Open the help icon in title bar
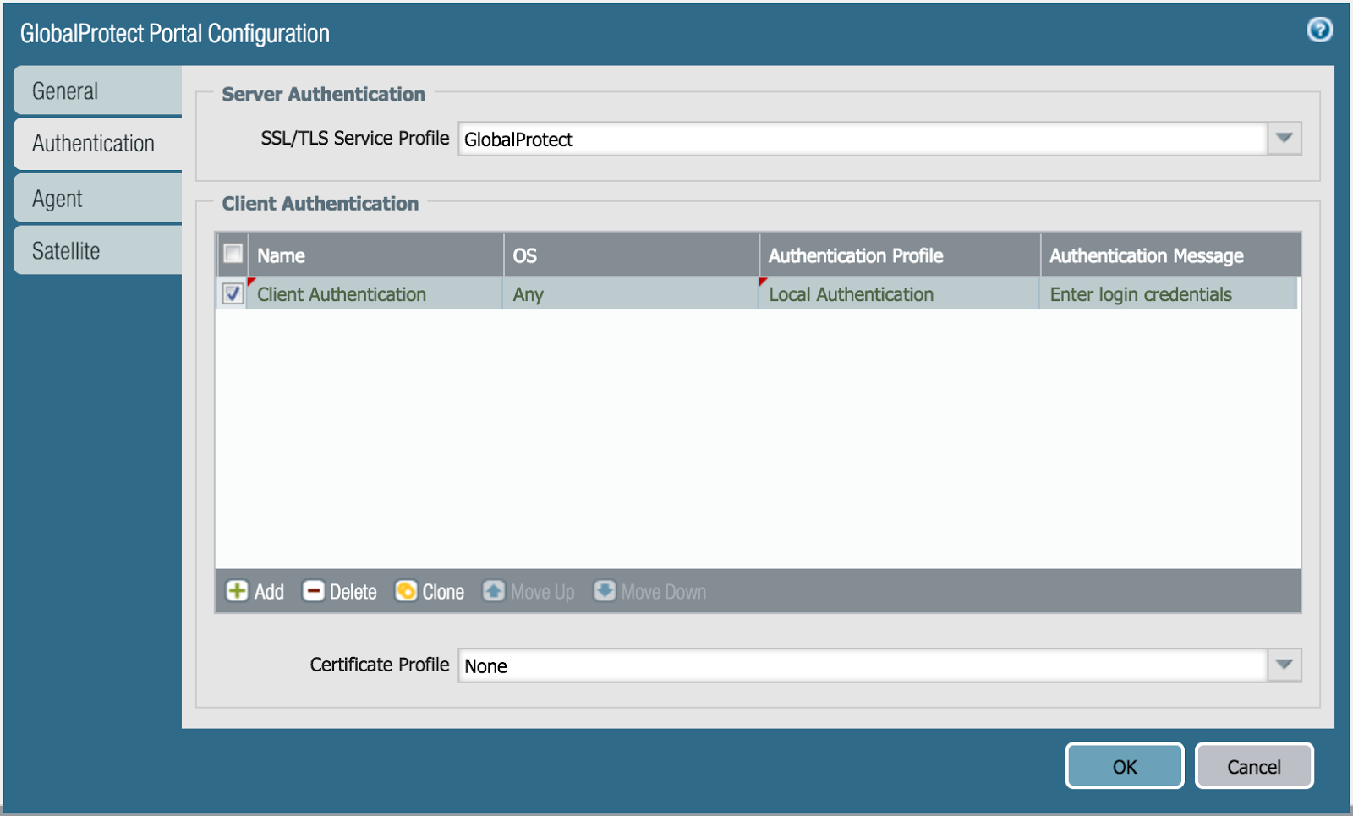 (x=1319, y=30)
